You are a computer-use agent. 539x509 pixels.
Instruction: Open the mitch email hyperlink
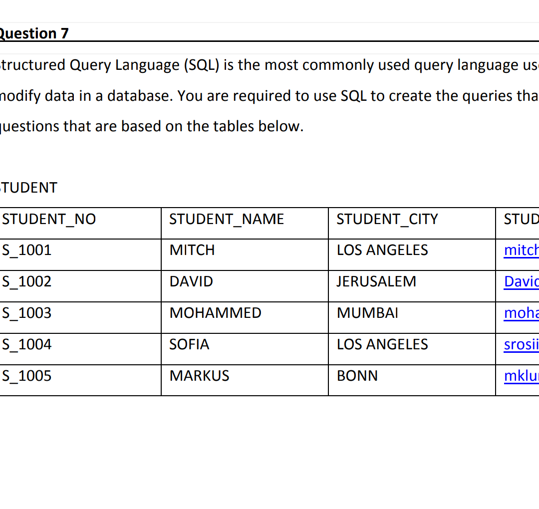tap(521, 250)
